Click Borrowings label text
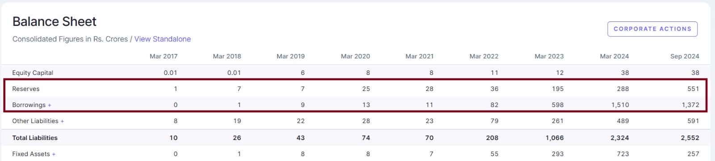Image resolution: width=715 pixels, height=161 pixels. click(x=29, y=105)
